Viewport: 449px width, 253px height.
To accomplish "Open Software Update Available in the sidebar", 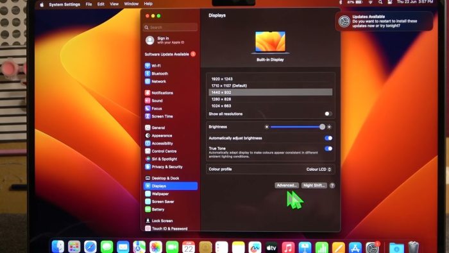I will [x=171, y=54].
